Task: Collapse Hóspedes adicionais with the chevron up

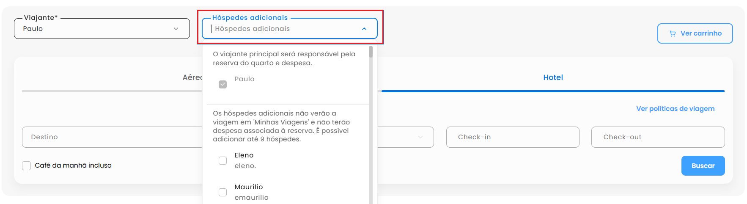Action: [364, 29]
